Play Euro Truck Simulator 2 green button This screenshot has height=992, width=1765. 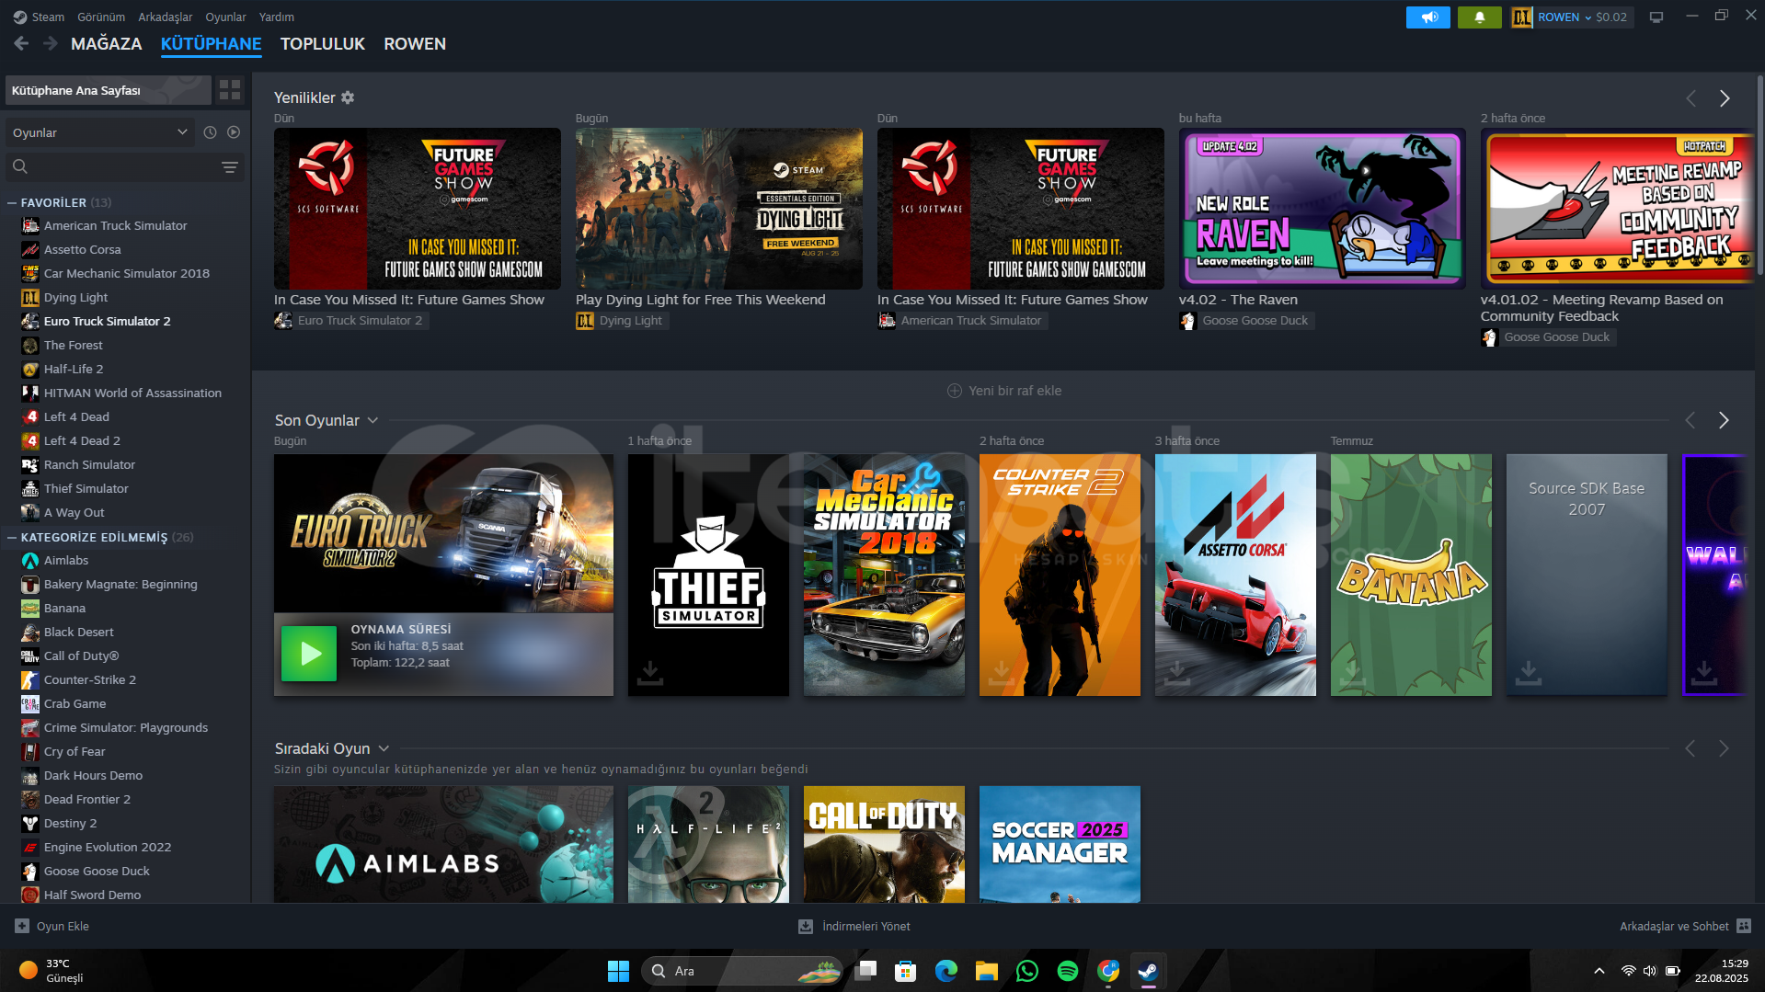tap(309, 653)
